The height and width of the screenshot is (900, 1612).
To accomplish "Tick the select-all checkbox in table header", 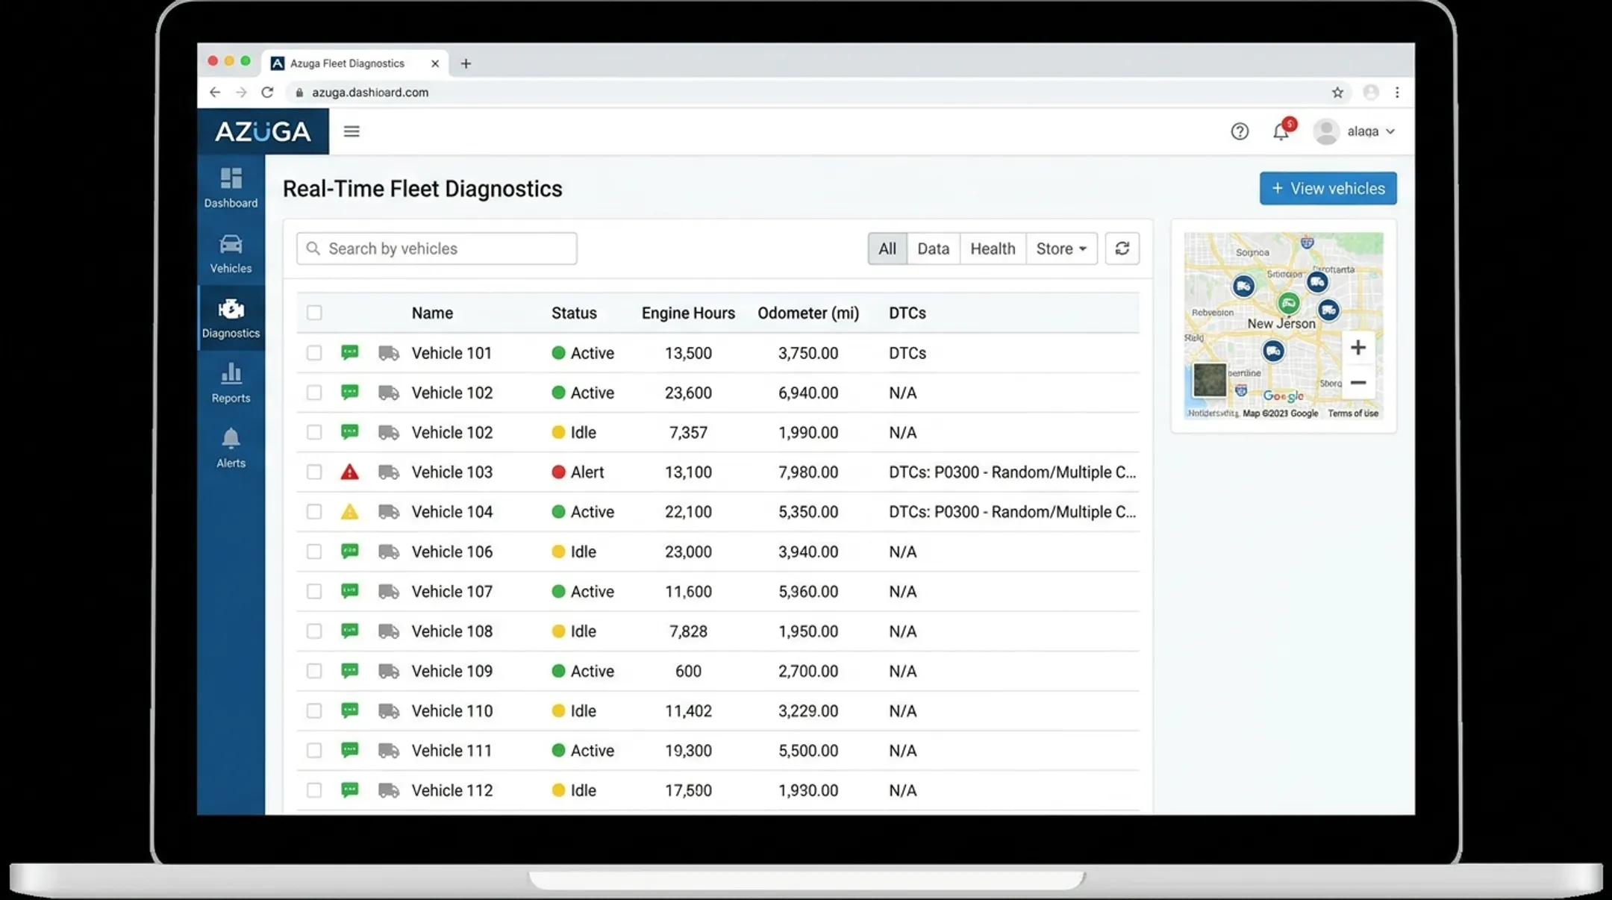I will 314,313.
